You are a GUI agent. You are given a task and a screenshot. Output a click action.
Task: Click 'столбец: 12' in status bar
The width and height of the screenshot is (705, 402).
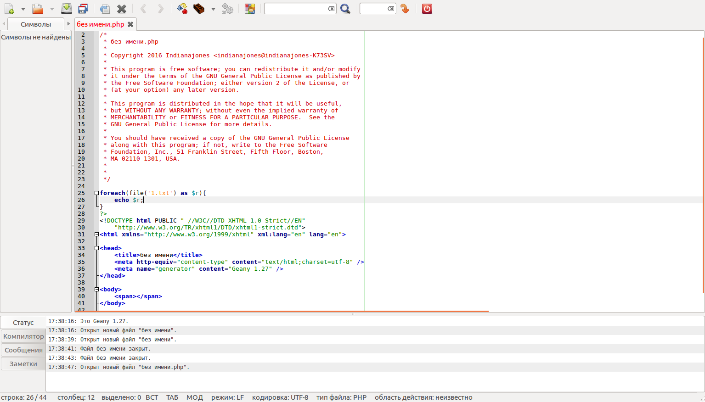pyautogui.click(x=76, y=397)
